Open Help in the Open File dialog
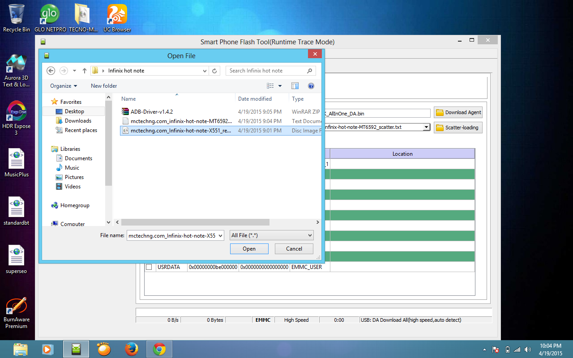The height and width of the screenshot is (358, 573). [311, 86]
